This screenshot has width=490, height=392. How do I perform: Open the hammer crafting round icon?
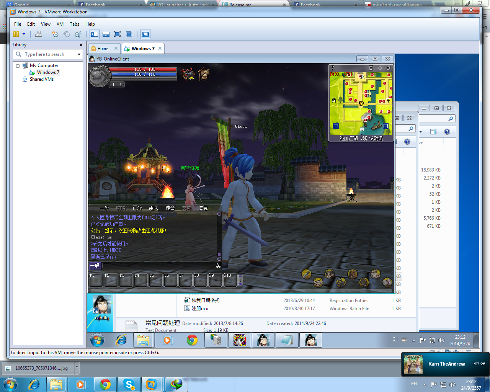341,283
